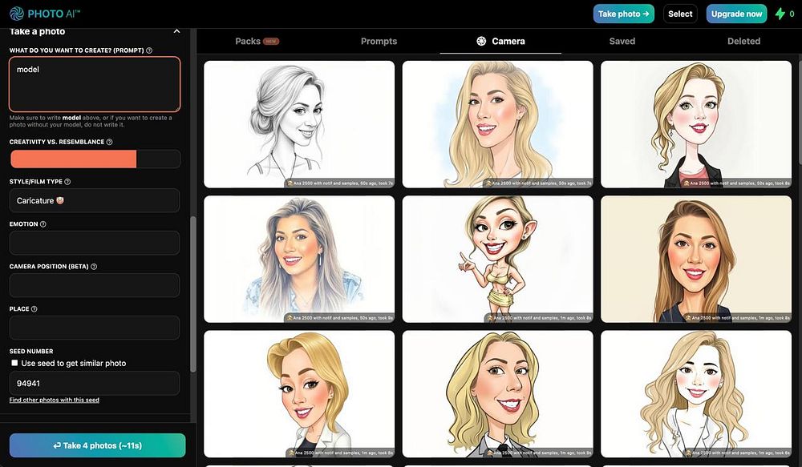Screen dimensions: 802x467
Task: Open the Style/Film Type Caricature dropdown
Action: [x=95, y=201]
